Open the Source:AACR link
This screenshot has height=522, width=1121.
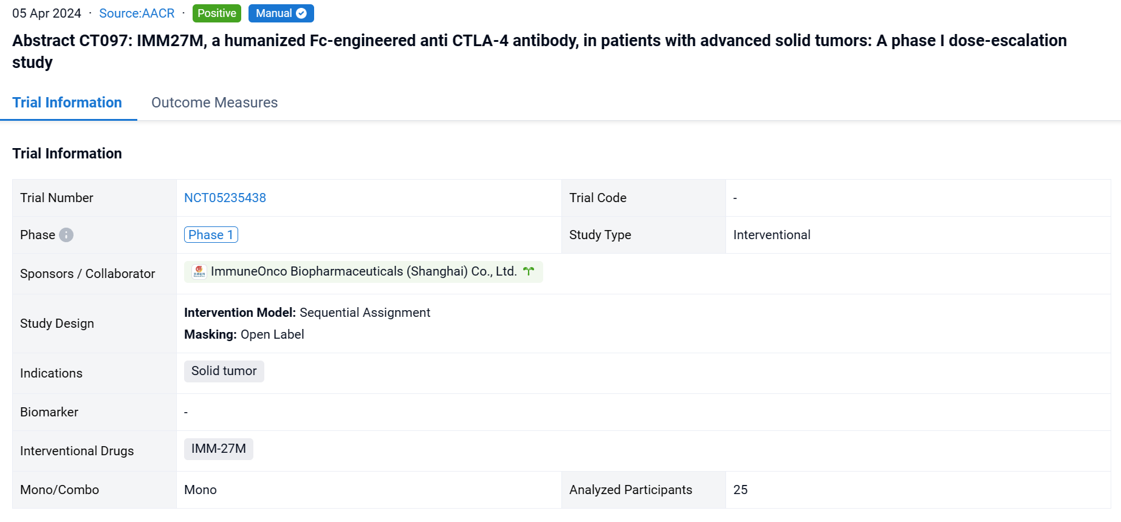[137, 13]
